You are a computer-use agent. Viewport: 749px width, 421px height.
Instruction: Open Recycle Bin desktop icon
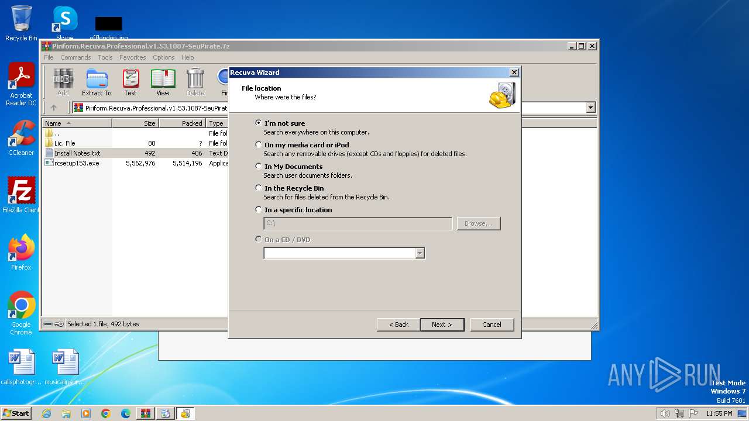click(21, 23)
